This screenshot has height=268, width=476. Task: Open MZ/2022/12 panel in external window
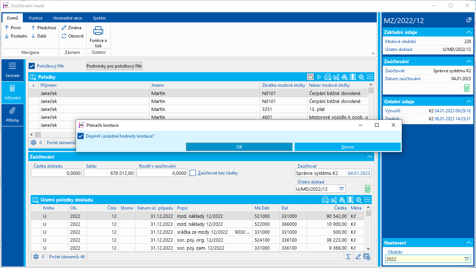pos(469,20)
